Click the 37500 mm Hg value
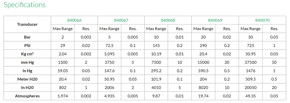The width and height of the screenshot is (290, 103). pos(251,62)
